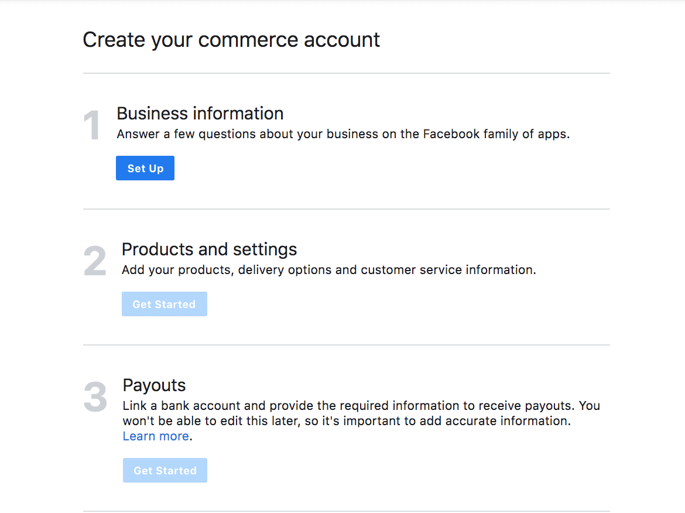Click the large step number 3

(x=95, y=397)
